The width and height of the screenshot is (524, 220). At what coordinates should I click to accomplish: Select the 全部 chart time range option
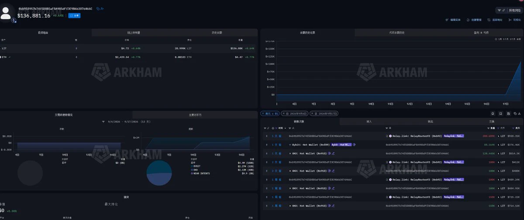tap(519, 39)
